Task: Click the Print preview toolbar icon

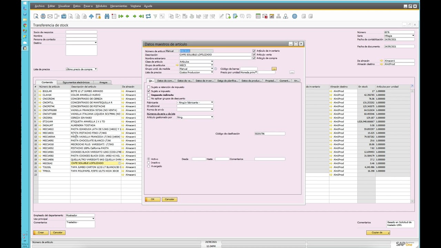Action: 36,16
